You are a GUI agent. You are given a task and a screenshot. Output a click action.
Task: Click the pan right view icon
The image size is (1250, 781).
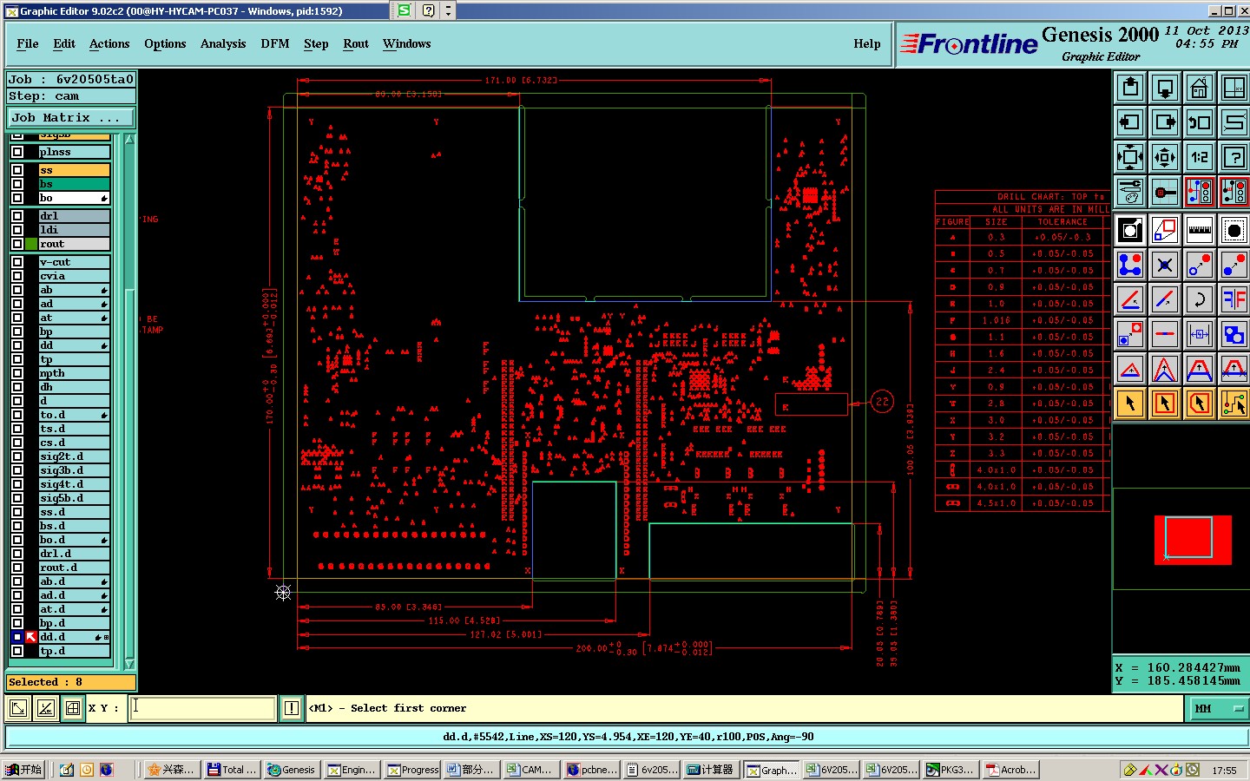[1165, 122]
